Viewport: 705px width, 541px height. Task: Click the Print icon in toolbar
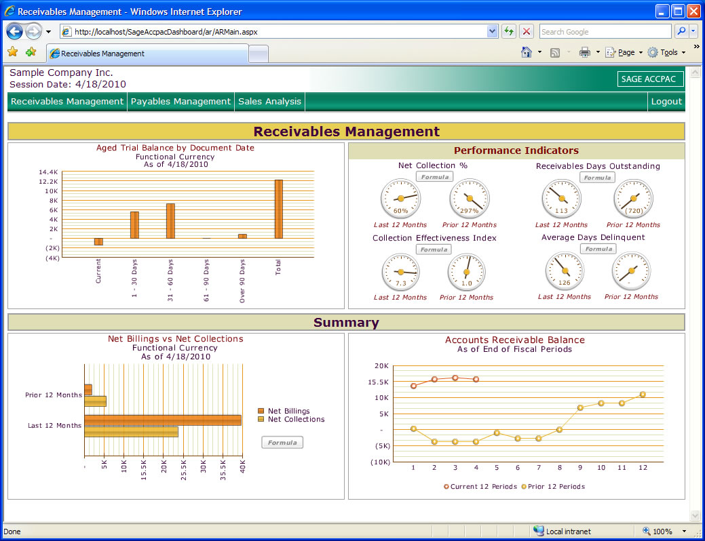pyautogui.click(x=584, y=52)
